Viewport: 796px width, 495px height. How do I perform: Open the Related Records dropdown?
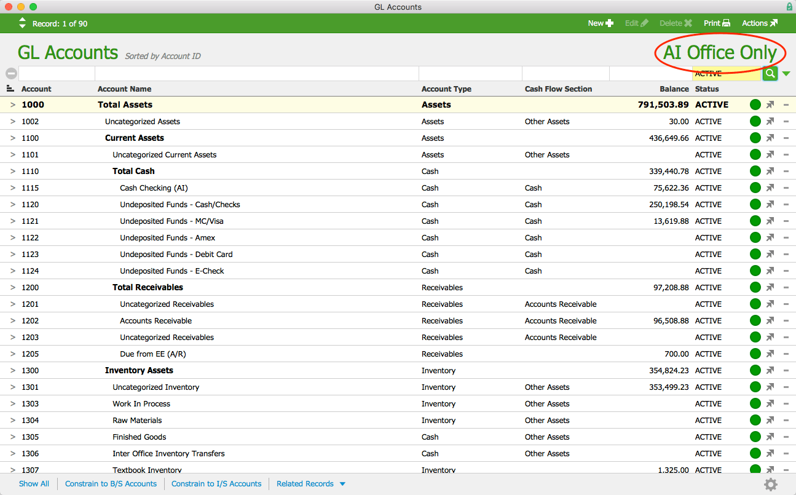point(310,484)
